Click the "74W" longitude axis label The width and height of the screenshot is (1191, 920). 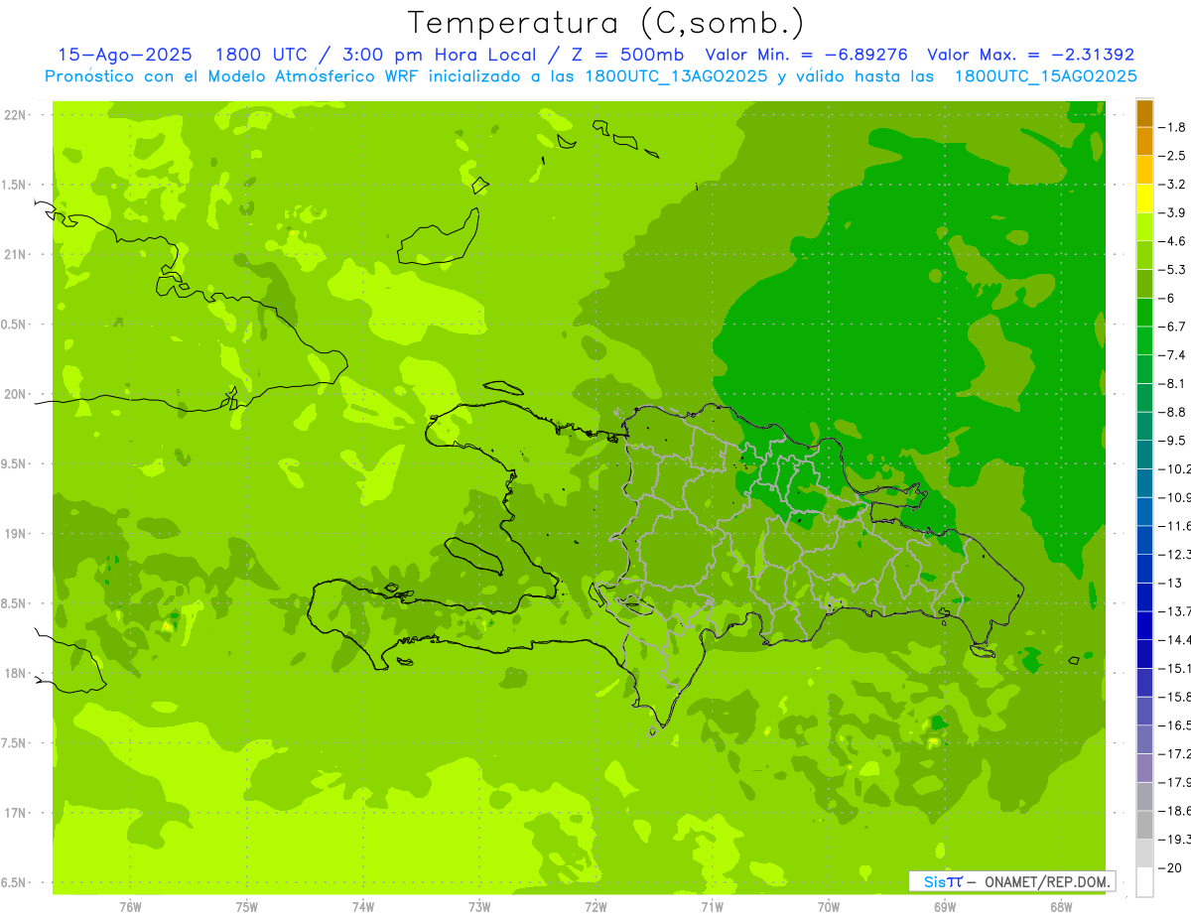(363, 906)
